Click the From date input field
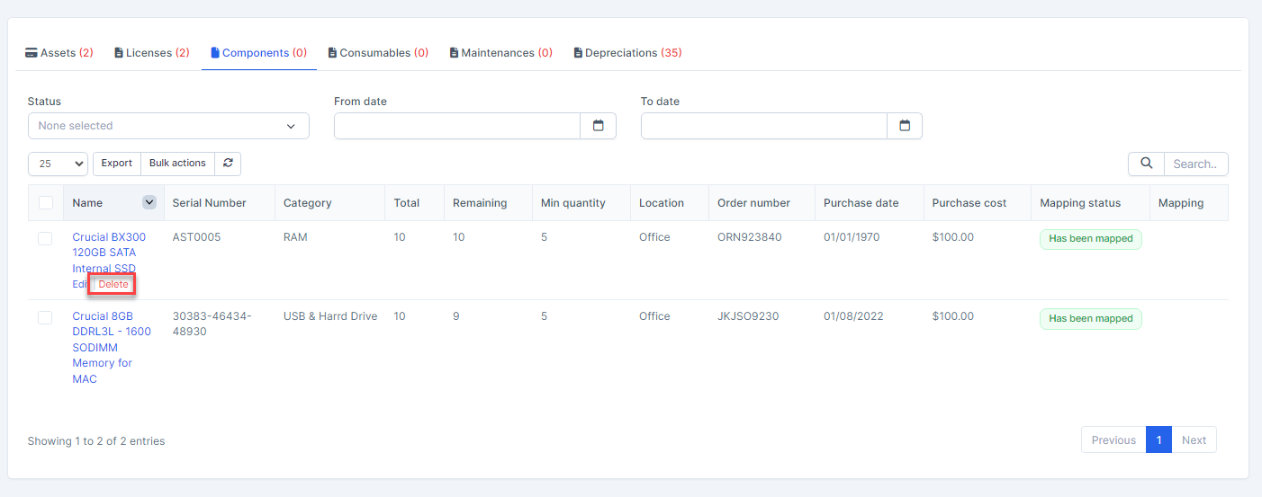1262x497 pixels. (457, 126)
